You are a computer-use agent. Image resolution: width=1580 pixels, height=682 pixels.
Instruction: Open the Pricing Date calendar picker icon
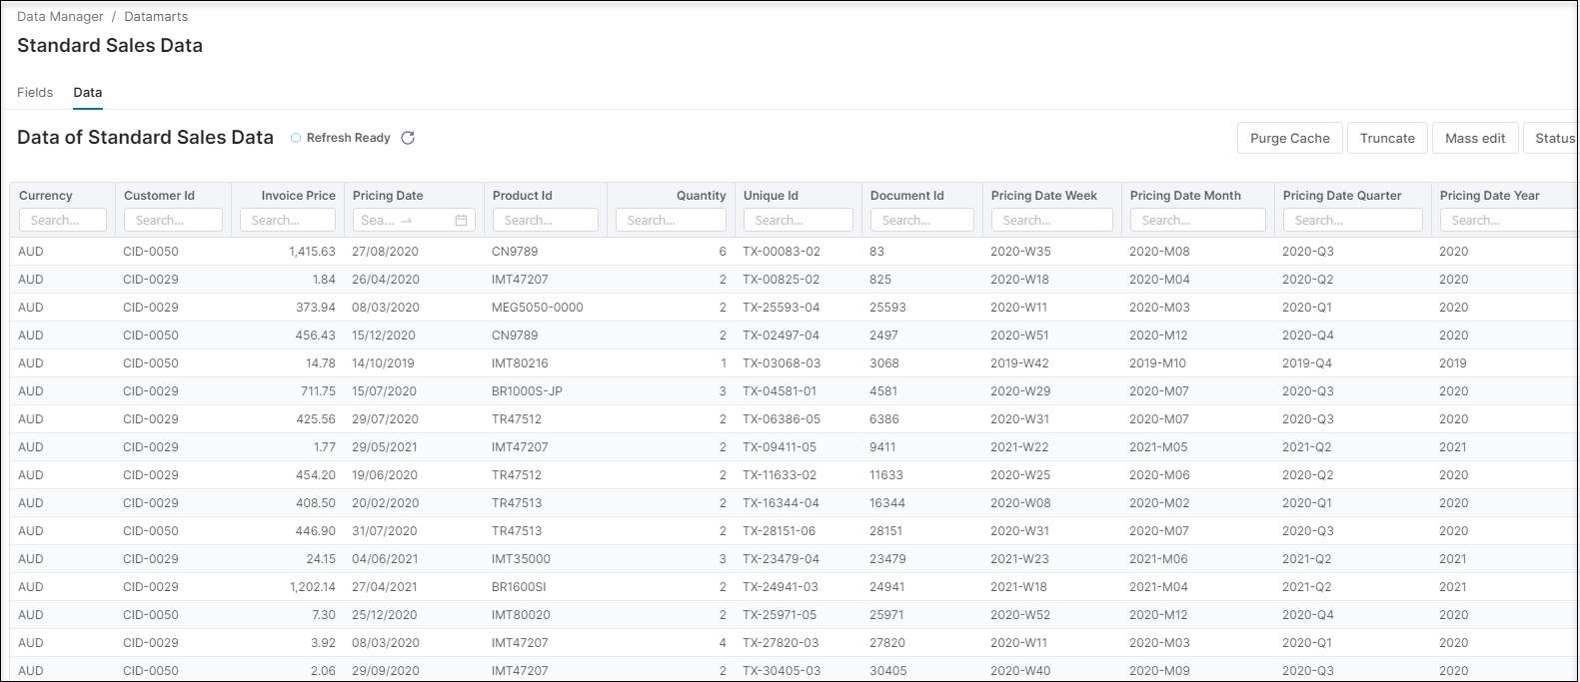(x=461, y=221)
